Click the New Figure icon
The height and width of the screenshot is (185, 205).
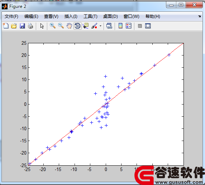pos(6,26)
